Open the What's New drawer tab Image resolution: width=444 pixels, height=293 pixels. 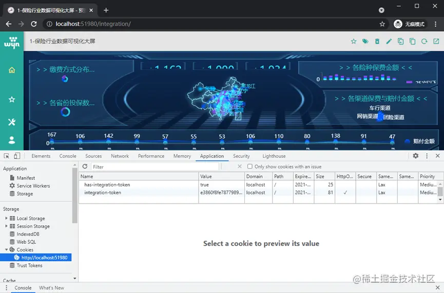click(x=51, y=288)
